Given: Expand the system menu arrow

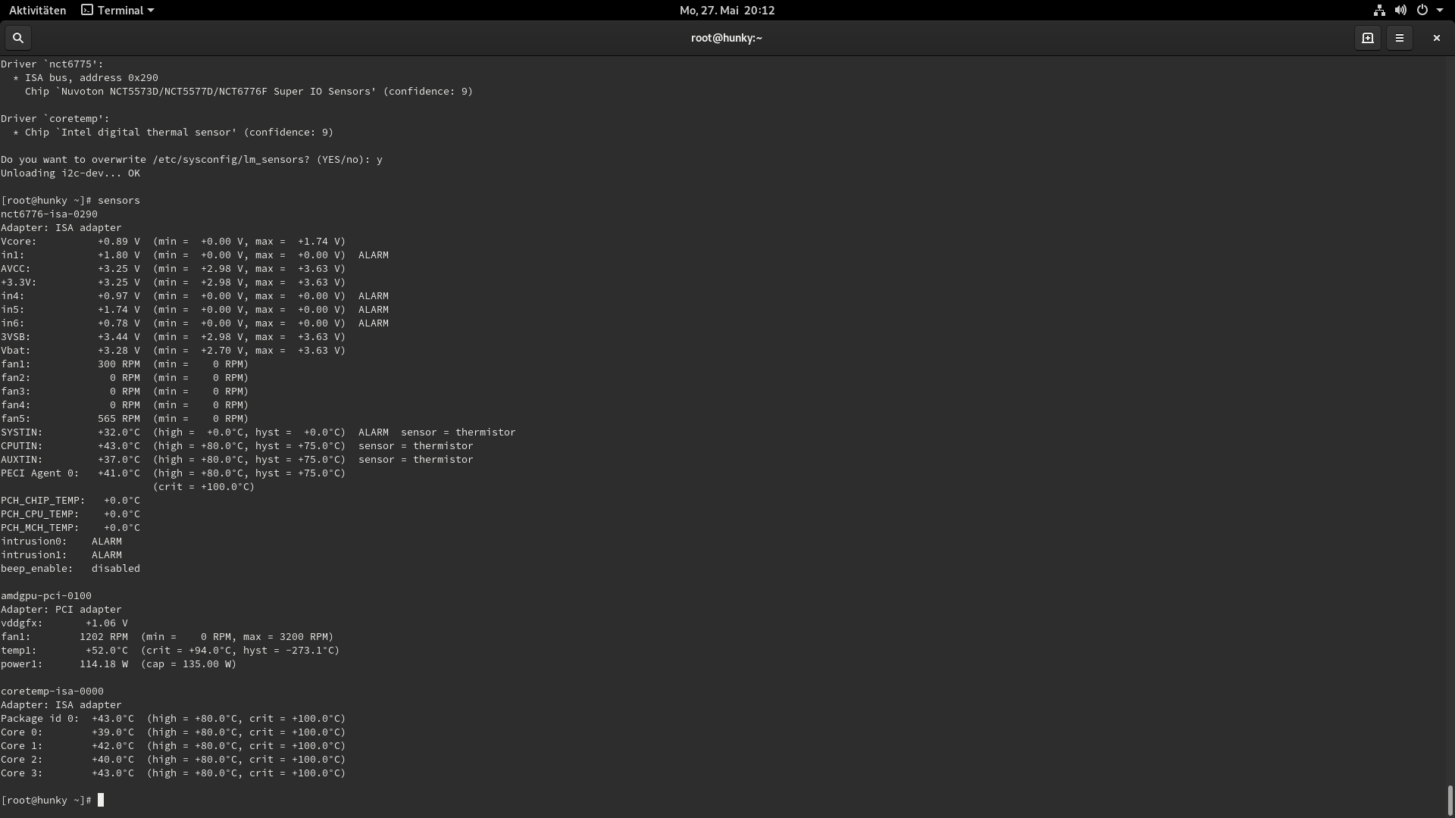Looking at the screenshot, I should [1440, 11].
